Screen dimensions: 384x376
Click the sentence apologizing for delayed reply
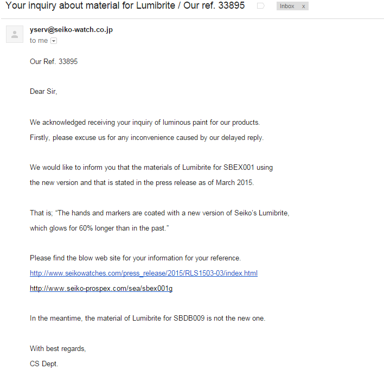pos(146,137)
